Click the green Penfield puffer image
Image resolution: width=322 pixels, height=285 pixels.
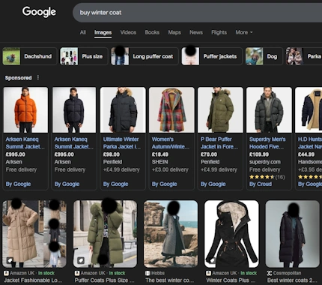click(x=220, y=109)
